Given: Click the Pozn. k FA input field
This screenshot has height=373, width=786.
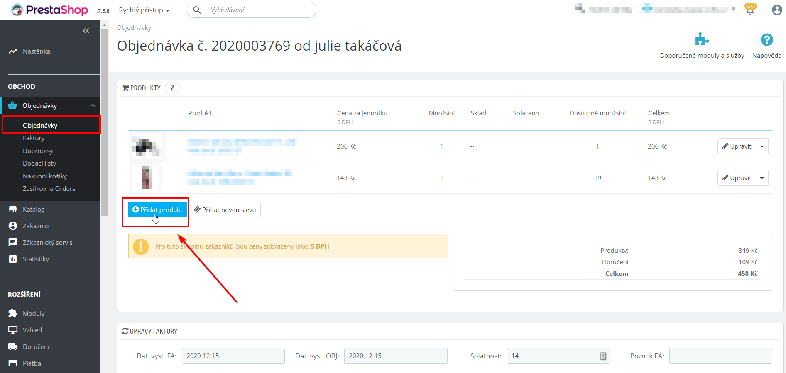Looking at the screenshot, I should click(720, 356).
